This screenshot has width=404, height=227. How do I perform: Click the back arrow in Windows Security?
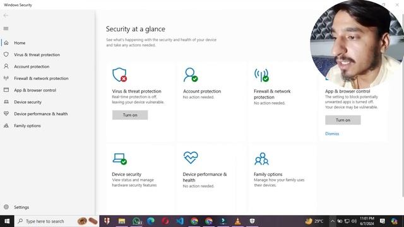(x=6, y=15)
